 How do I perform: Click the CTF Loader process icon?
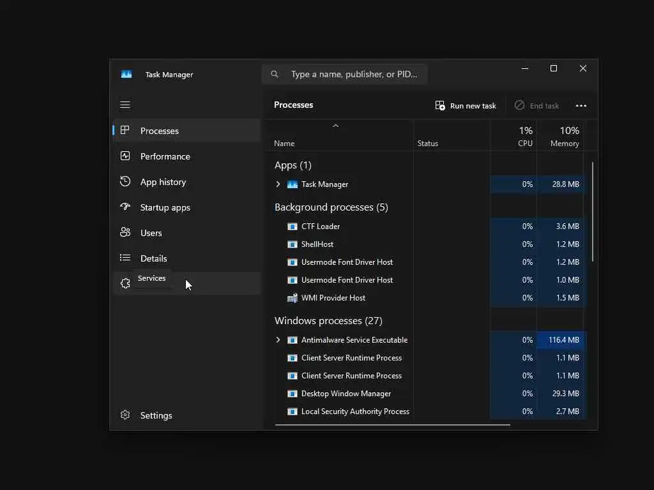pyautogui.click(x=293, y=226)
